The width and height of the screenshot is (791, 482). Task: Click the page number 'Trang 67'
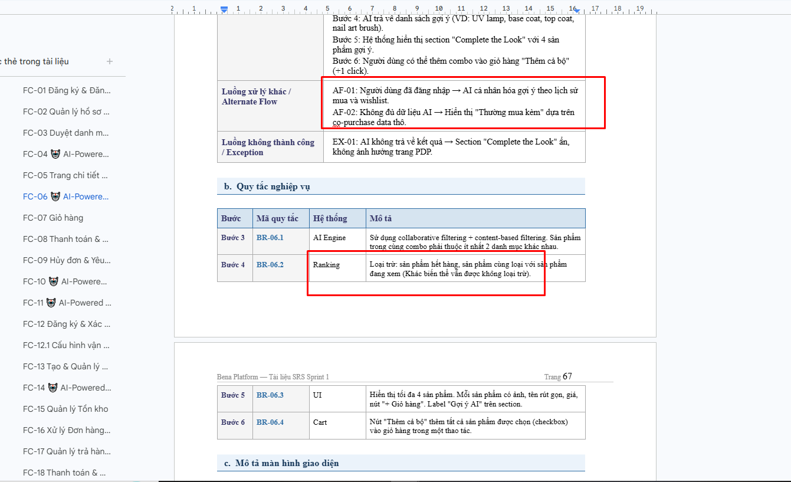558,376
